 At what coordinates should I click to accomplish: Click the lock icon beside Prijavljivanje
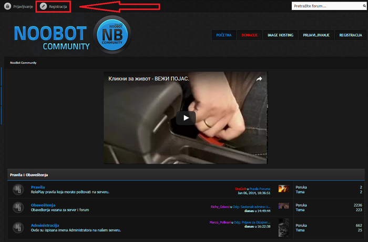point(8,6)
